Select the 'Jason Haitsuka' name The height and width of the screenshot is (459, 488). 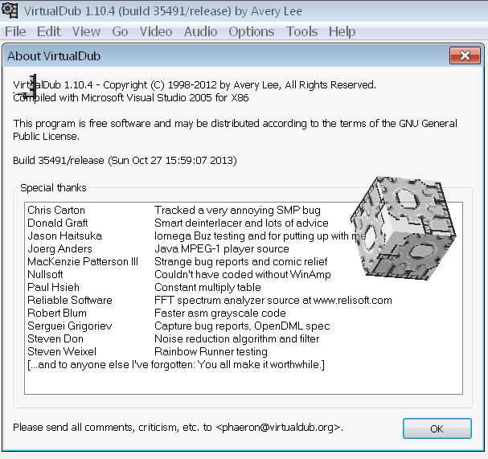pyautogui.click(x=65, y=236)
